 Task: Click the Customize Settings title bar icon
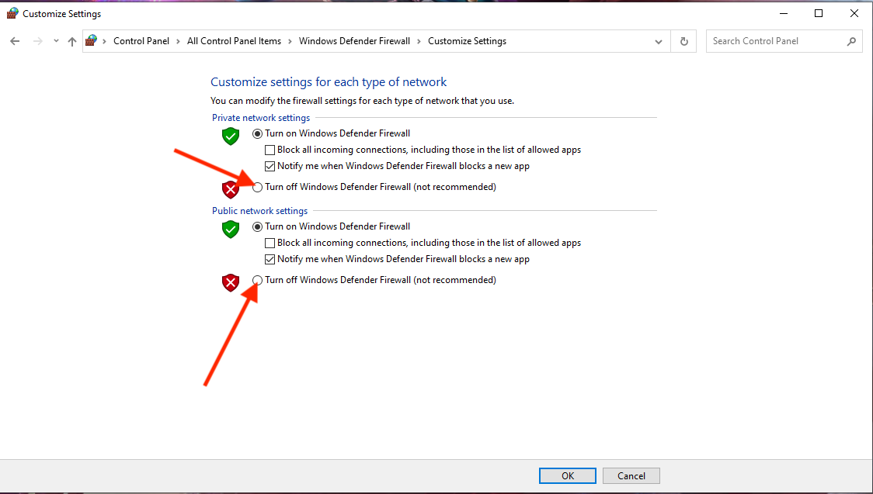click(12, 13)
